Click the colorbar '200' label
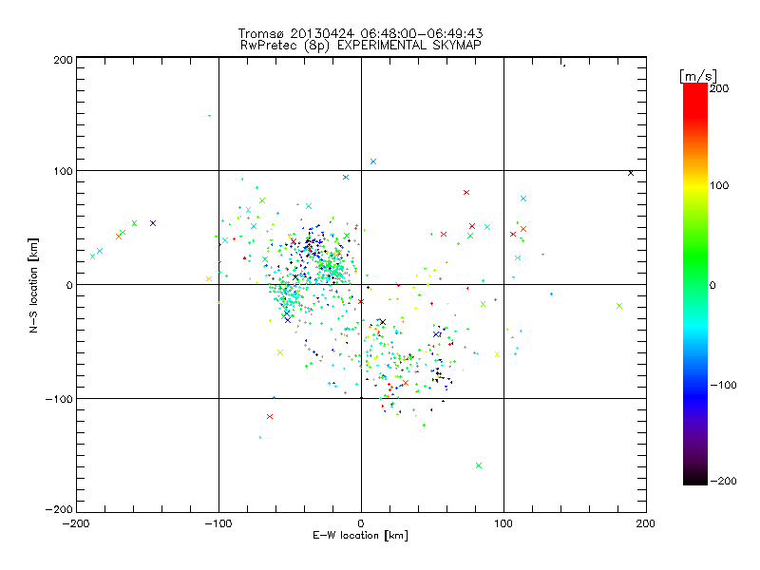This screenshot has height=570, width=760. pos(719,88)
